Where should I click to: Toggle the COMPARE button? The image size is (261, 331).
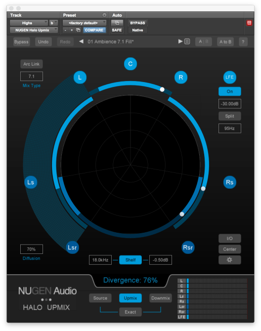(x=94, y=30)
